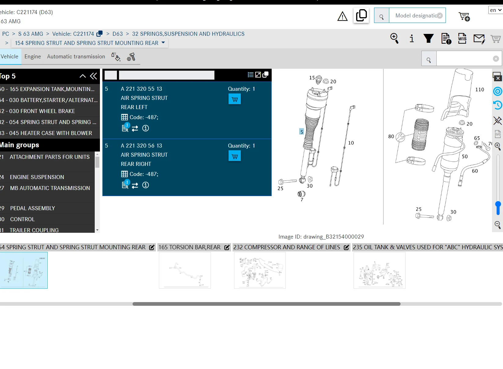The width and height of the screenshot is (503, 369).
Task: Open Top 5 item 165 EXPANSION TANK
Action: point(49,89)
